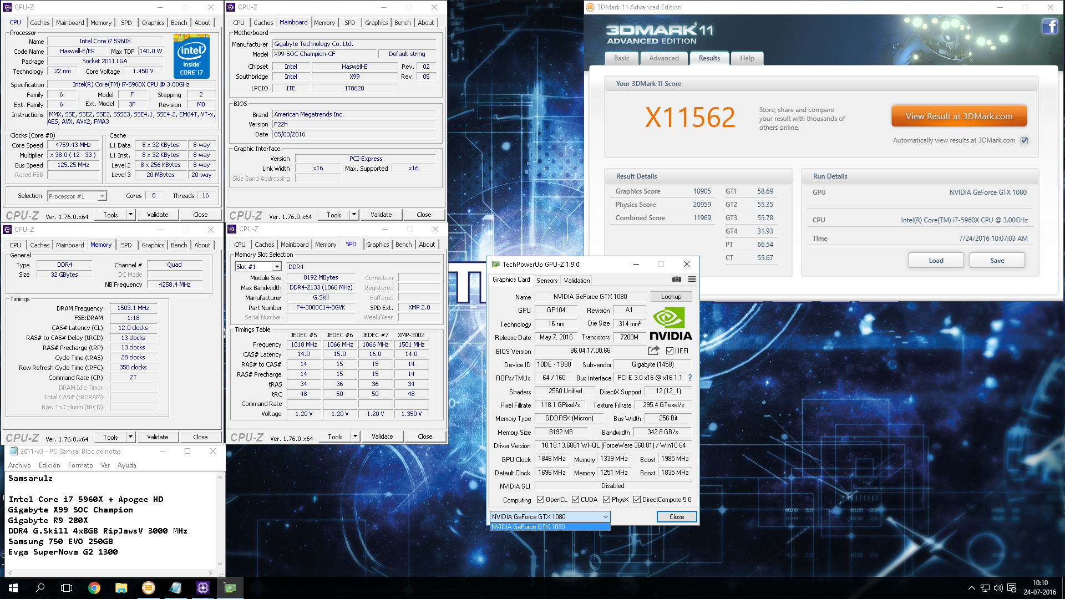
Task: Open Task View from the taskbar
Action: [67, 588]
